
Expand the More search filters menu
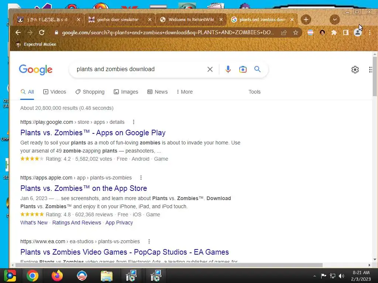point(185,92)
